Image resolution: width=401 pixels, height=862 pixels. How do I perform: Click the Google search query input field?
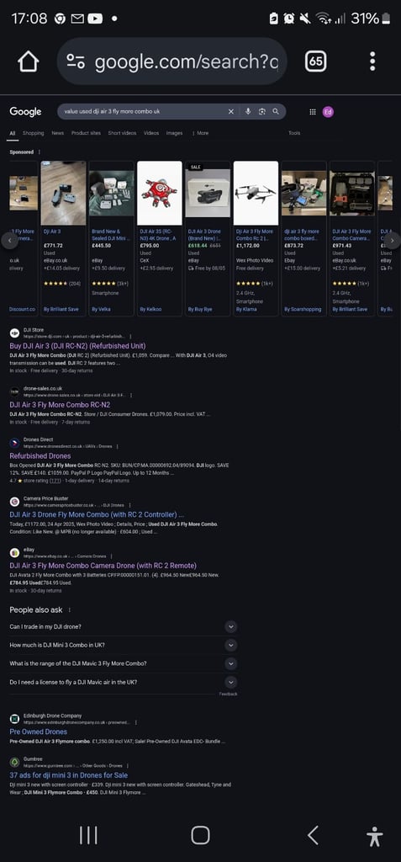tap(144, 112)
